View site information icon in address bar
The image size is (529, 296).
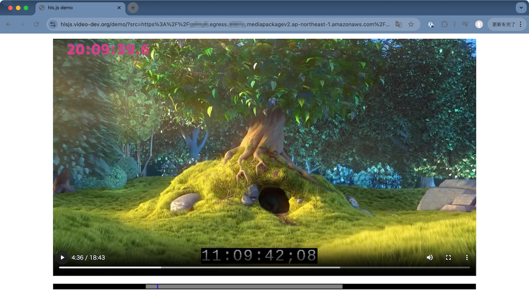point(53,24)
